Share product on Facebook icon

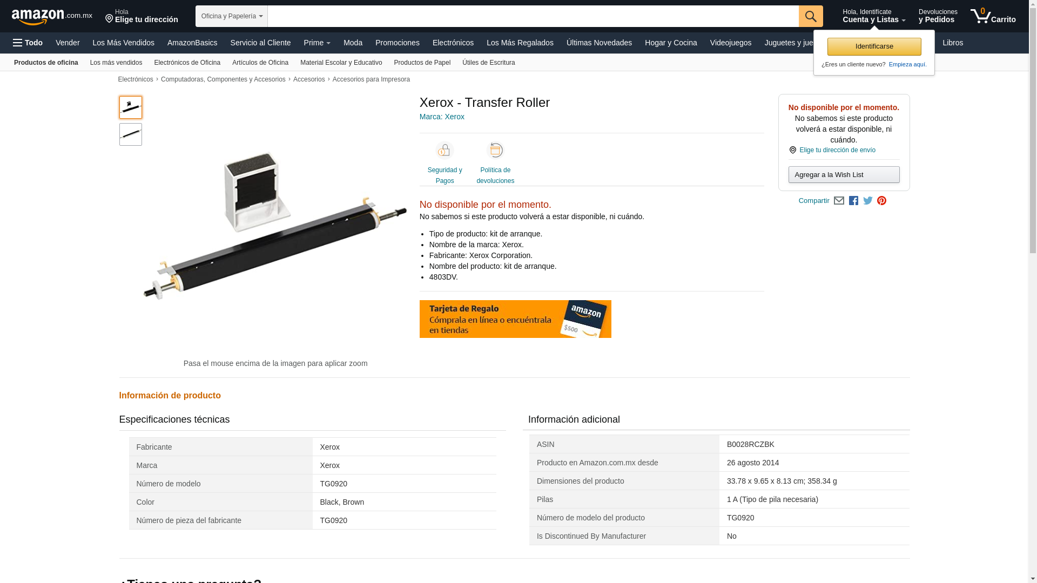coord(853,201)
